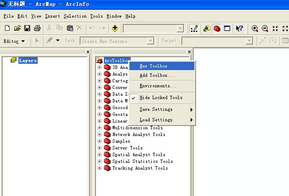Screen dimensions: 289x196
Task: Click the Split Tool icon in Editor bar
Action: click(x=263, y=41)
